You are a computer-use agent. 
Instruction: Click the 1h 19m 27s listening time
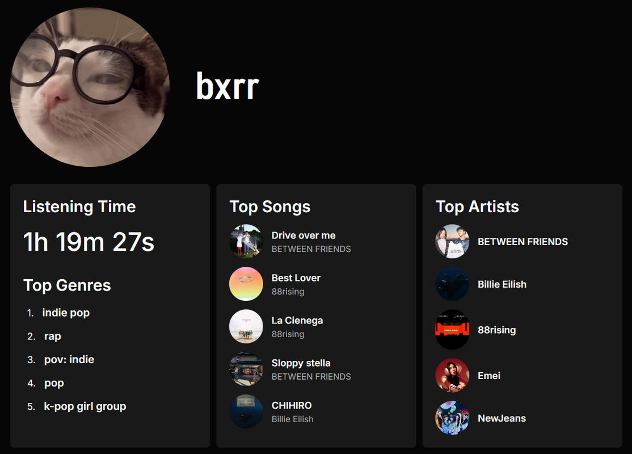89,242
